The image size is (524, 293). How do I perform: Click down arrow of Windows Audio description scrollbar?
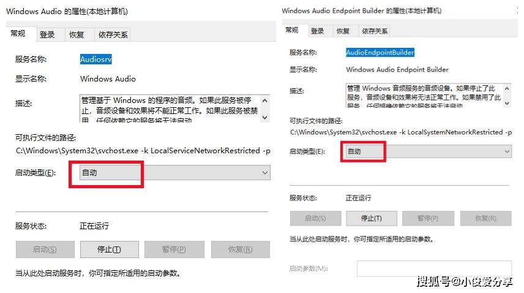tap(265, 118)
